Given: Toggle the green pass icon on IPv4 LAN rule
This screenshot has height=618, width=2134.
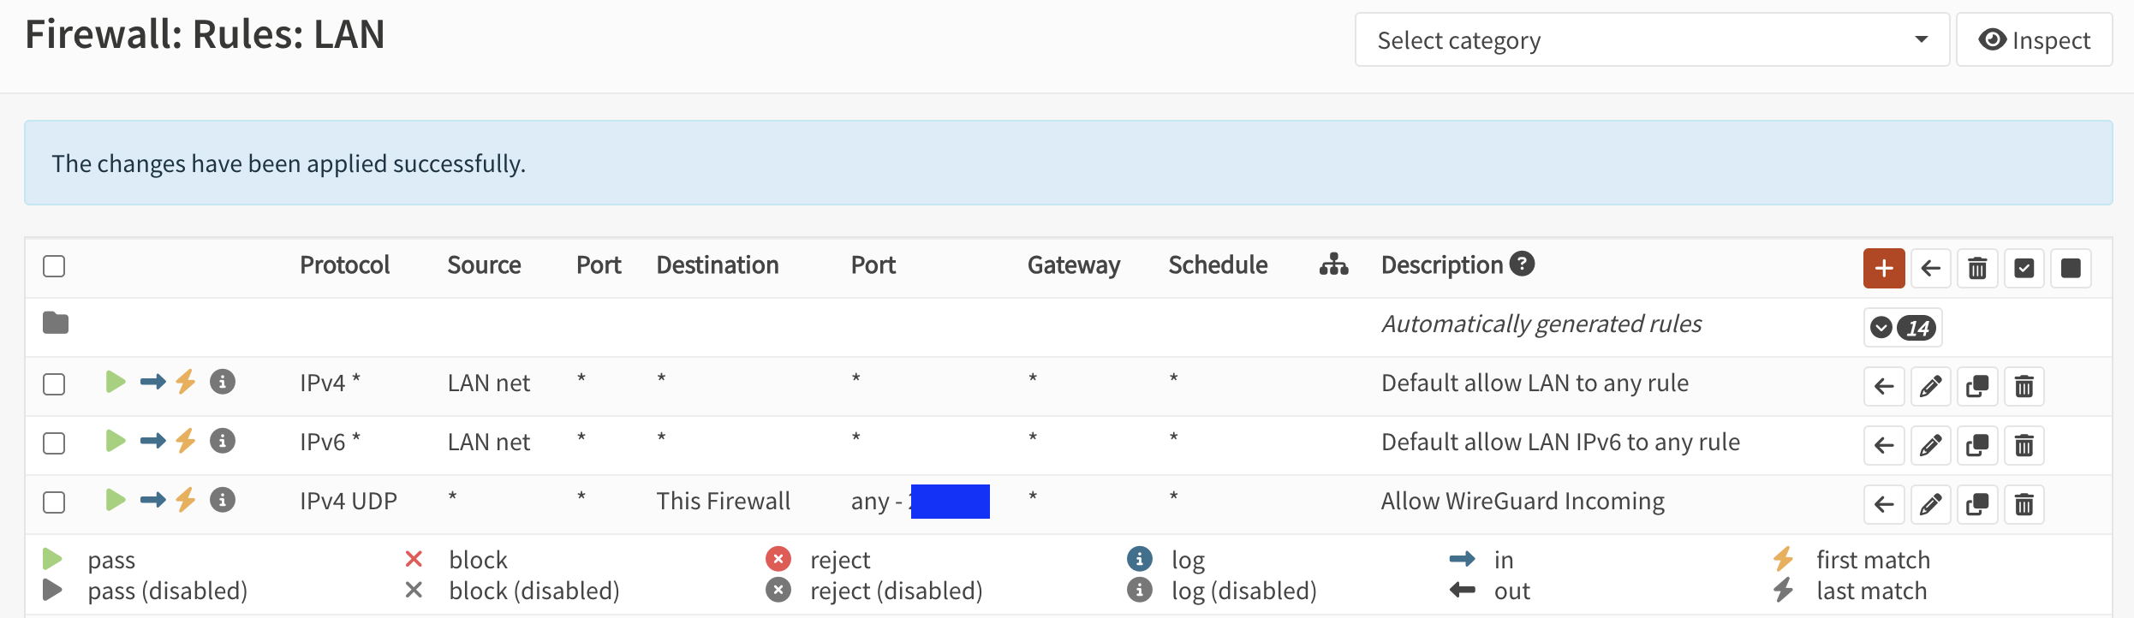Looking at the screenshot, I should (116, 382).
